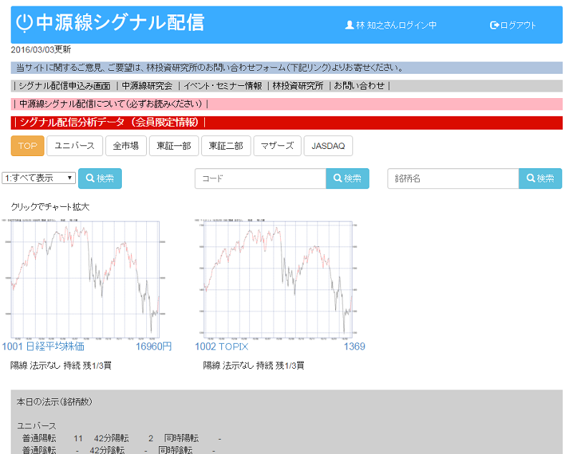Switch to the 全市場 tab
The width and height of the screenshot is (573, 454).
click(x=125, y=146)
